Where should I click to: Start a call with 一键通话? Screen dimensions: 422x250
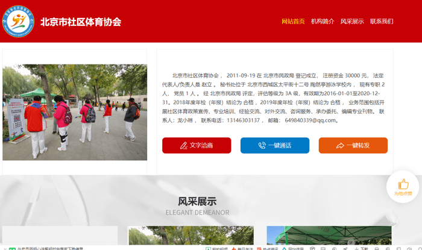point(275,145)
